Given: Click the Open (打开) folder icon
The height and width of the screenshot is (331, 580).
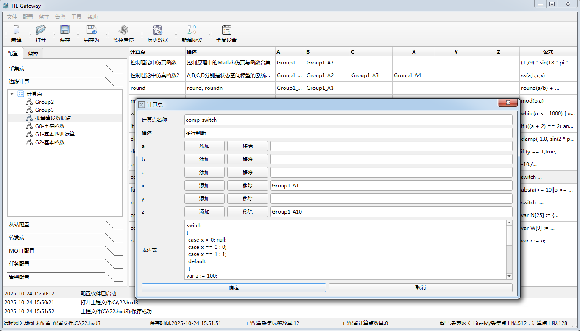Looking at the screenshot, I should (41, 30).
